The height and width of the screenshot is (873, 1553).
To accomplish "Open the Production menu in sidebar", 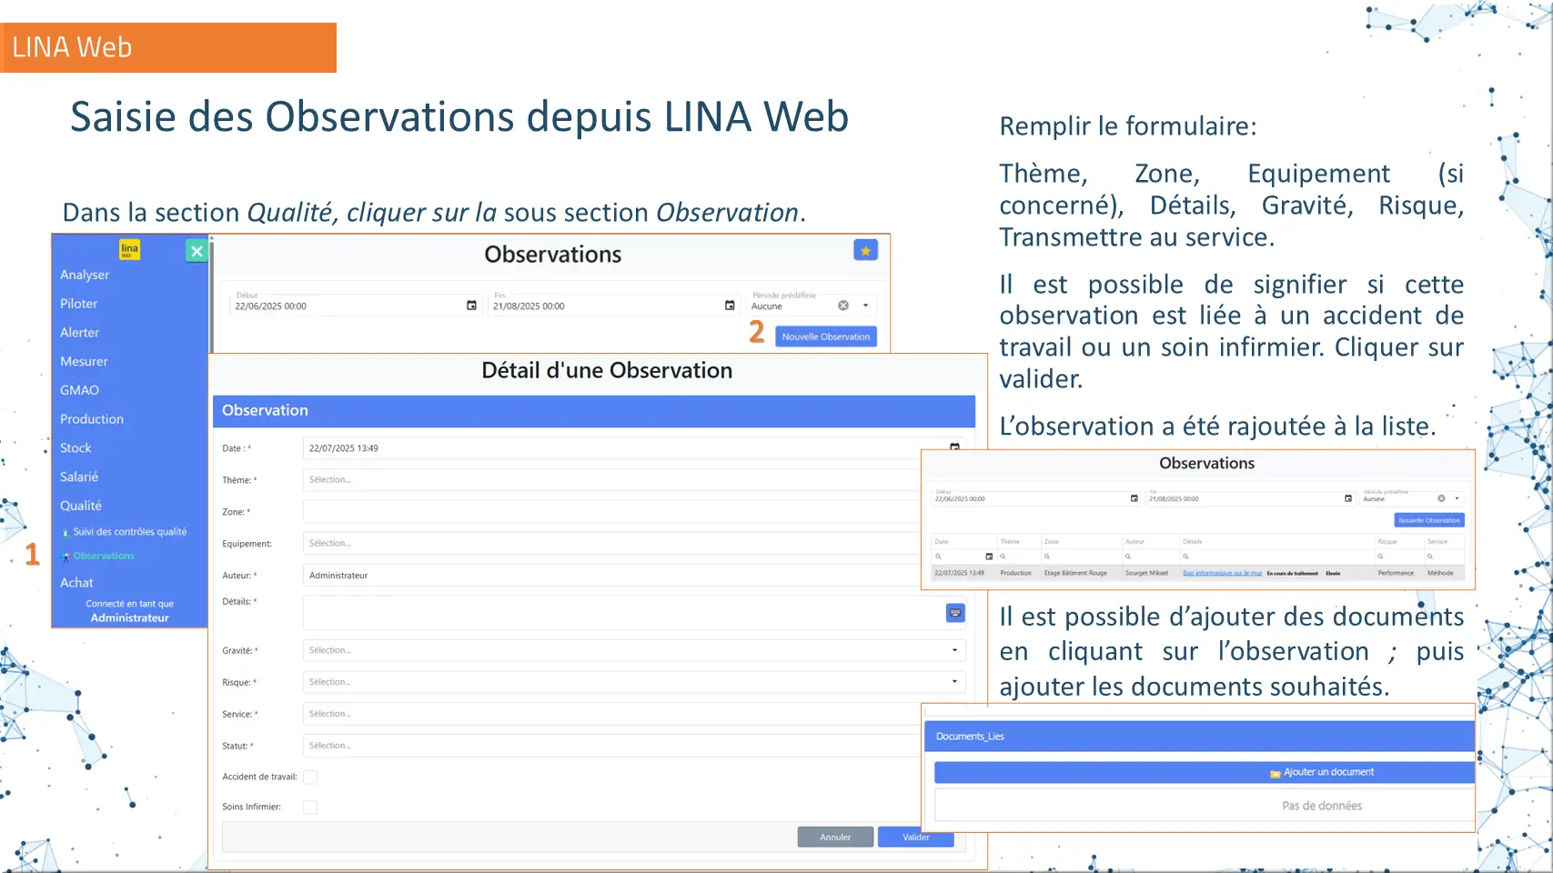I will (92, 419).
